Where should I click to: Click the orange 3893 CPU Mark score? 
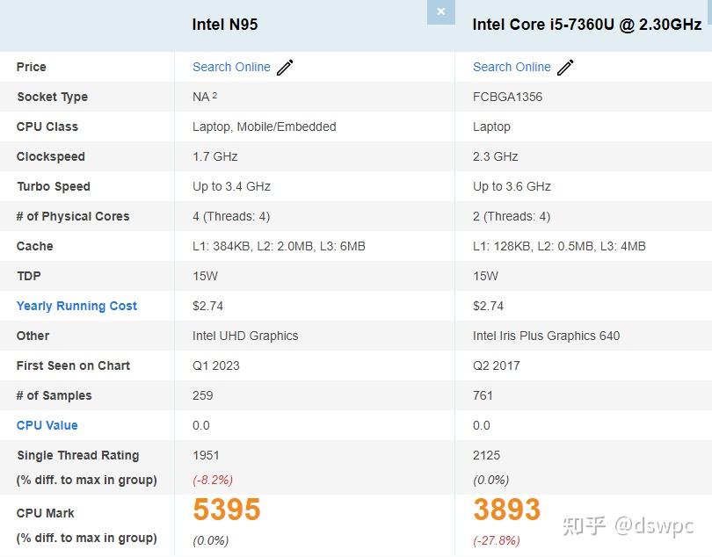point(507,510)
